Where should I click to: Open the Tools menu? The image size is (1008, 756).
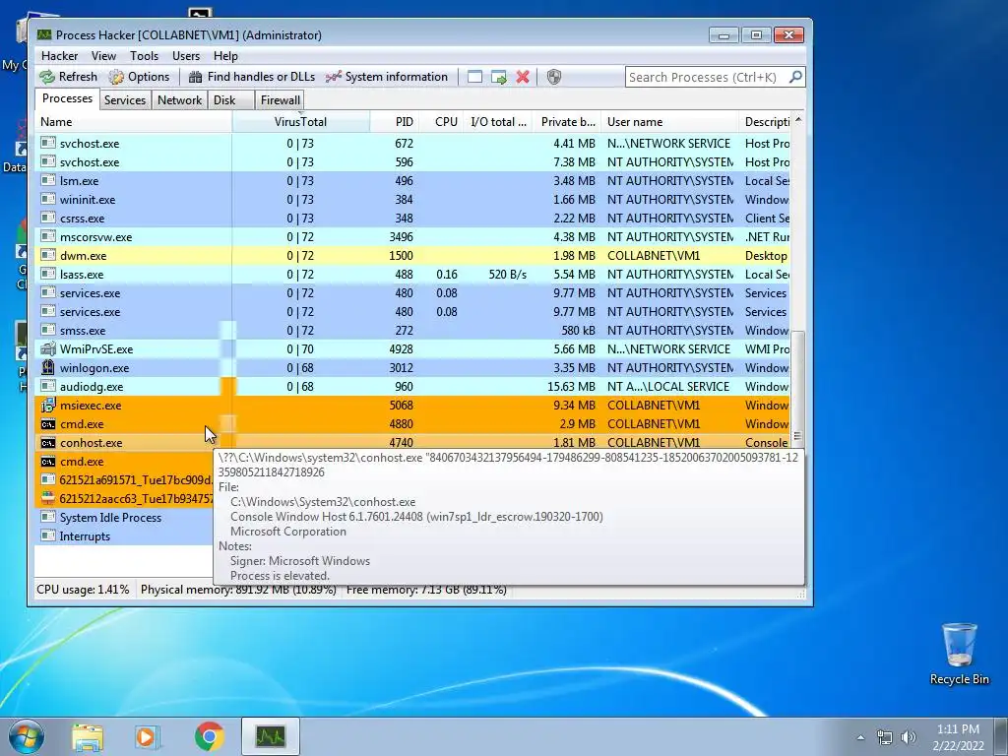pyautogui.click(x=144, y=56)
